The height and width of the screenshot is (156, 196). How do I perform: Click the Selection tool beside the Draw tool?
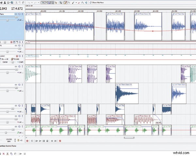click(69, 3)
